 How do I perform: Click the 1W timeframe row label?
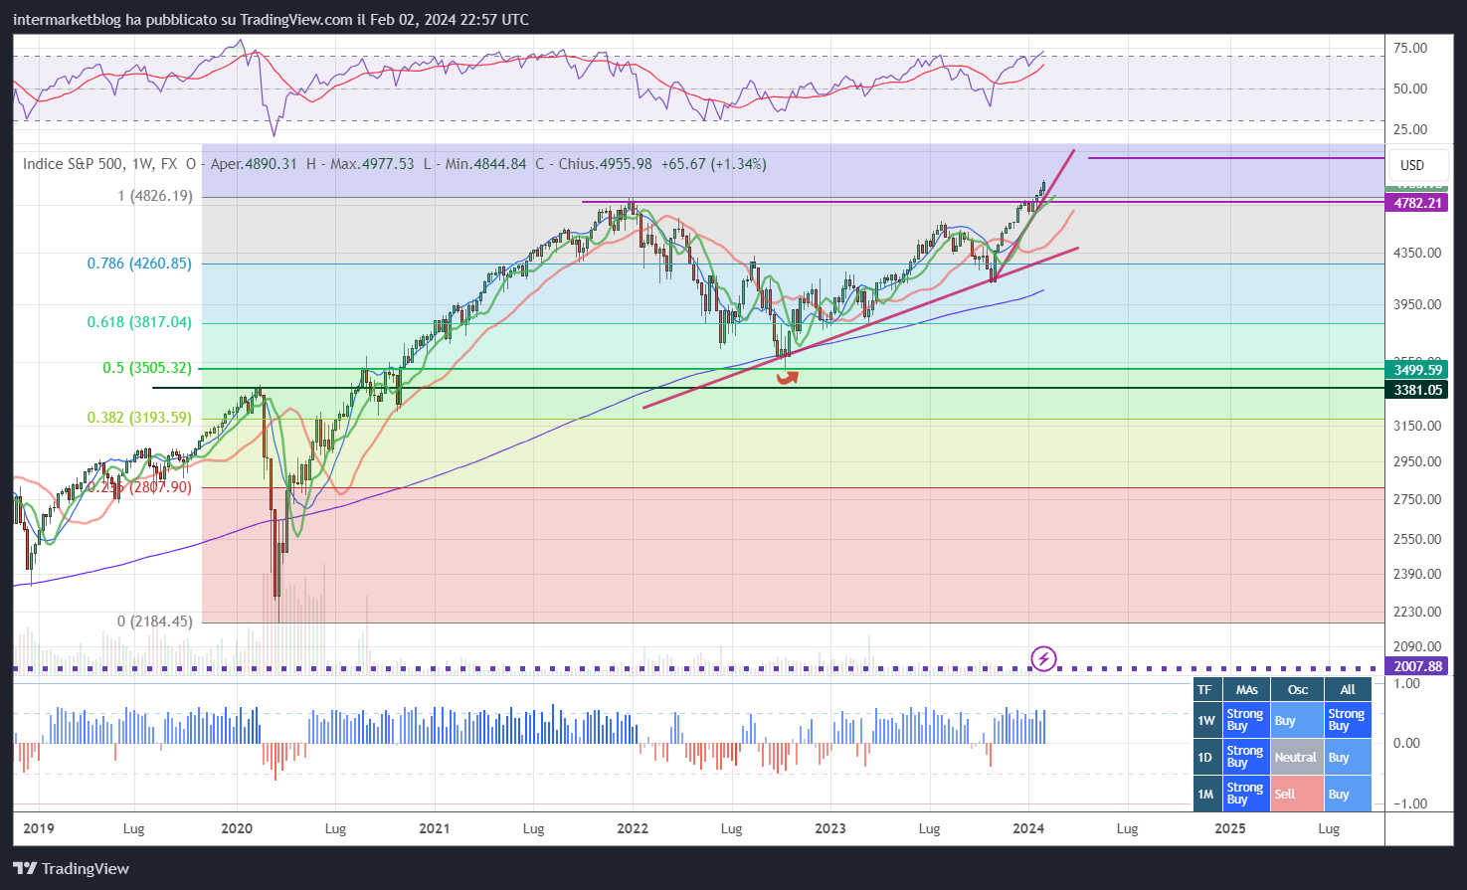click(x=1206, y=720)
